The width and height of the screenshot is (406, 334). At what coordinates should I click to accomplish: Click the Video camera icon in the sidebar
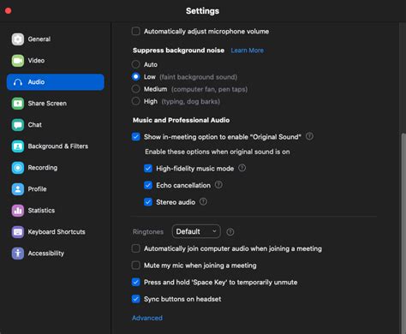[18, 61]
